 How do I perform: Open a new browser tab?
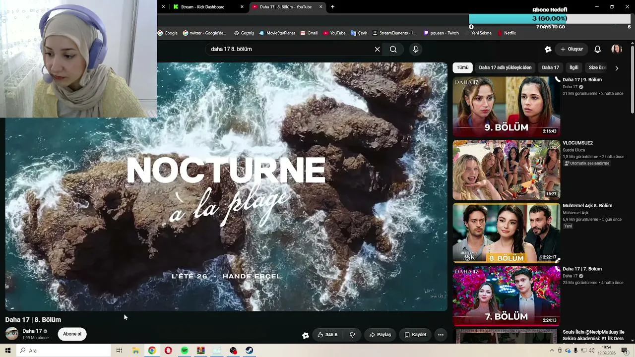pos(332,7)
